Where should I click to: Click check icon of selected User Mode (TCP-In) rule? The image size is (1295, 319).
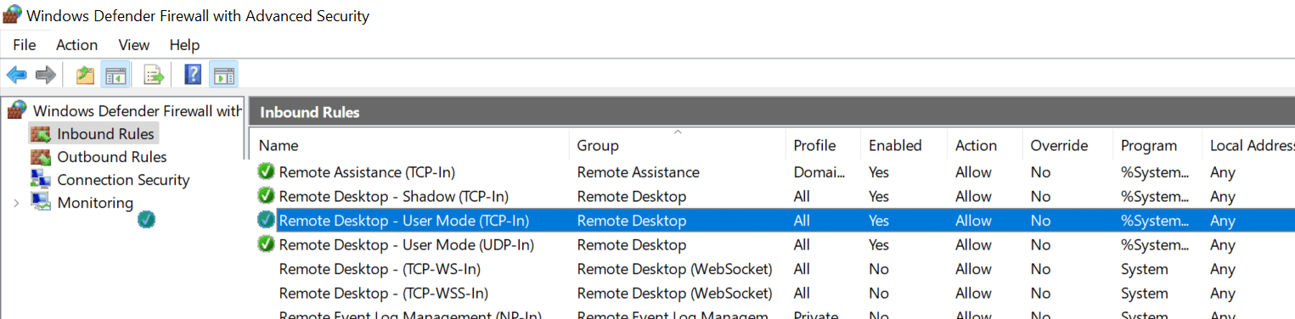[x=267, y=221]
